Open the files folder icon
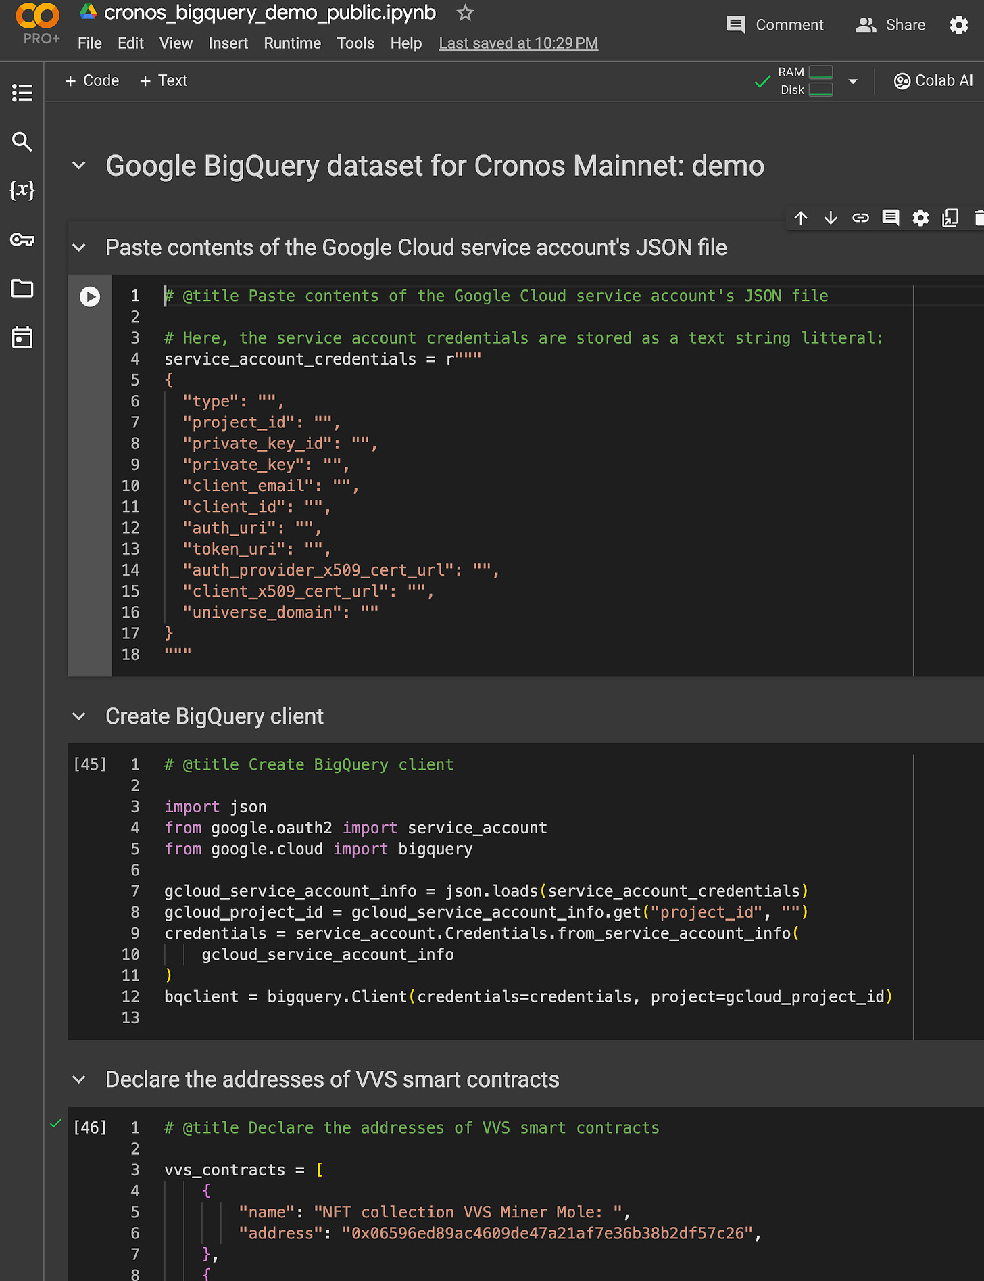 [22, 289]
